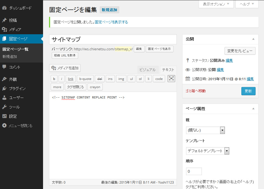Insert italic with the i button

[62, 79]
